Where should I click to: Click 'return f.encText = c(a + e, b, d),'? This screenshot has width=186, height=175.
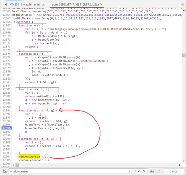[53, 146]
